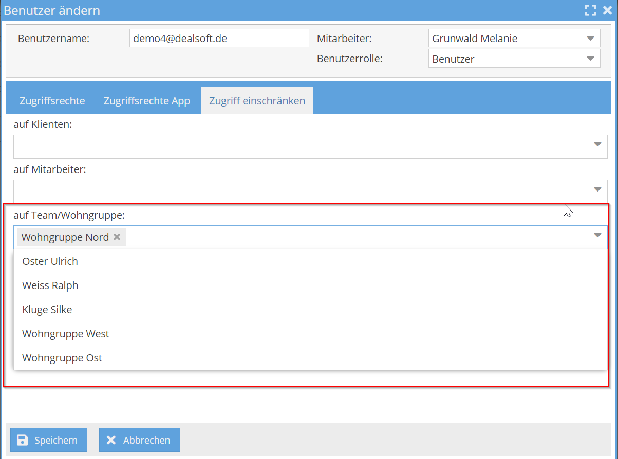Choose Oster Ulrich from the list
The width and height of the screenshot is (618, 459).
(50, 261)
